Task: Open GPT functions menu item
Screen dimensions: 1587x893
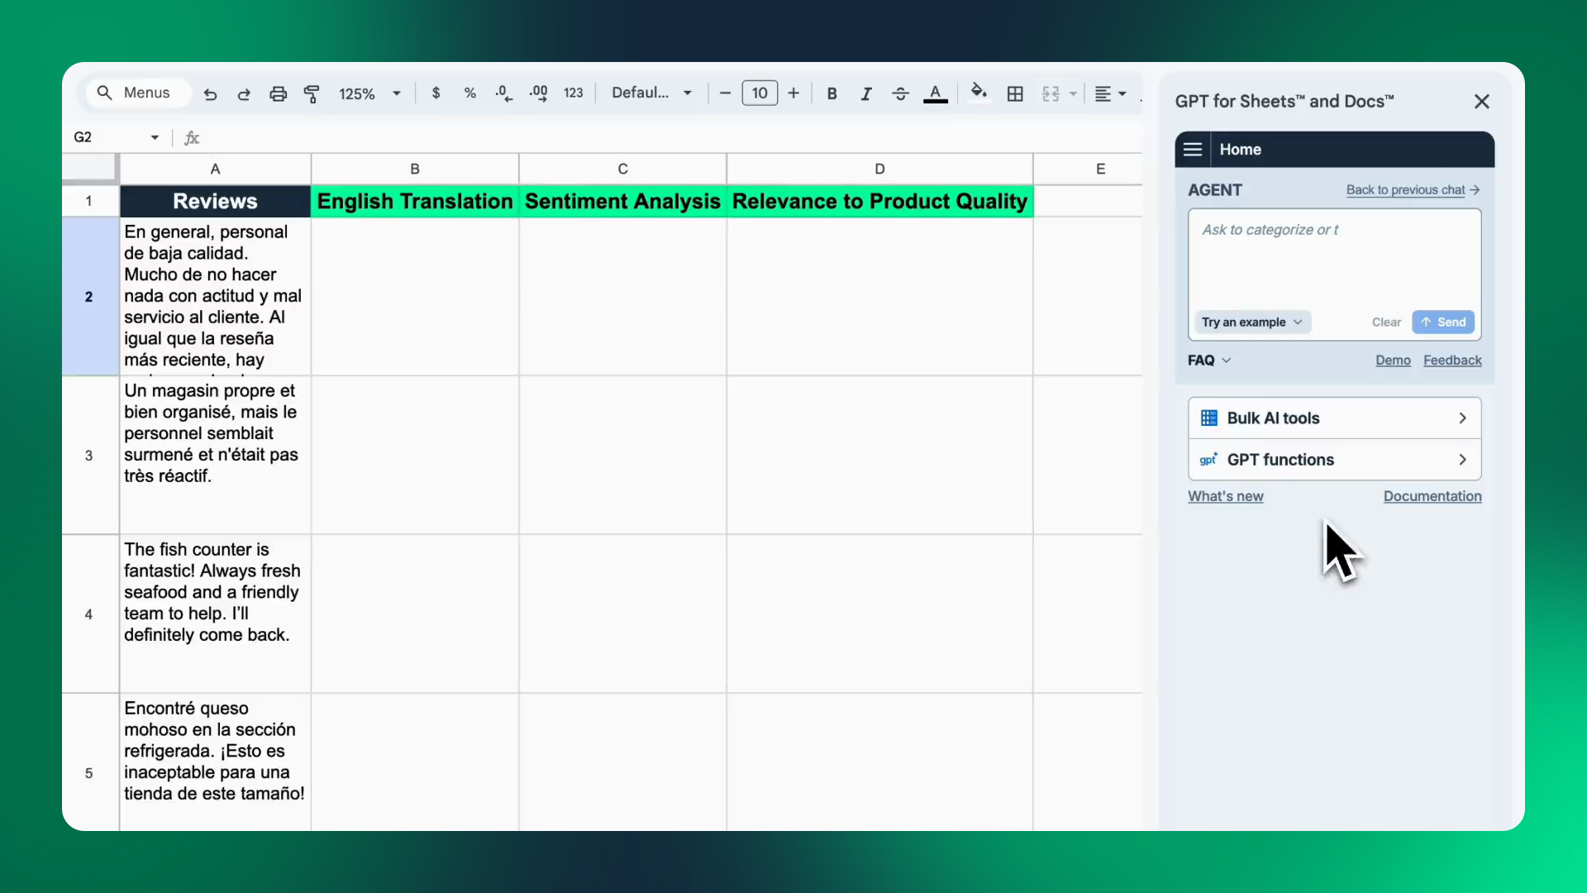Action: click(x=1334, y=460)
